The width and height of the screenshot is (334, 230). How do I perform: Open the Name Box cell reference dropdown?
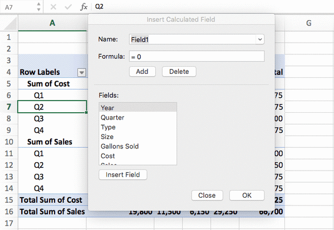[x=37, y=7]
